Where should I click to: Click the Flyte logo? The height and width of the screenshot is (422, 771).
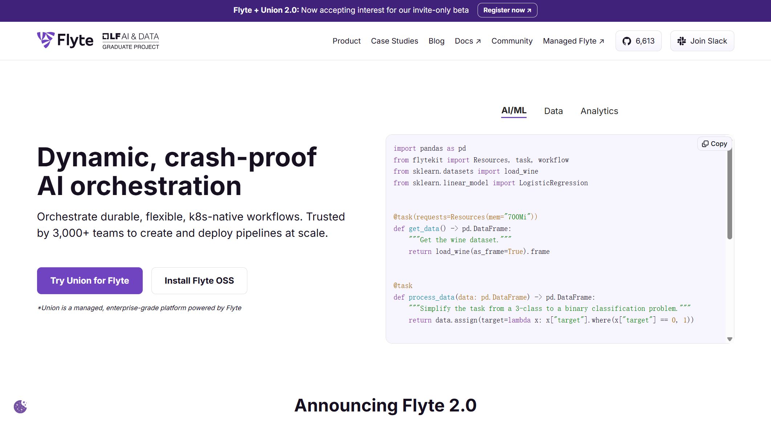65,40
